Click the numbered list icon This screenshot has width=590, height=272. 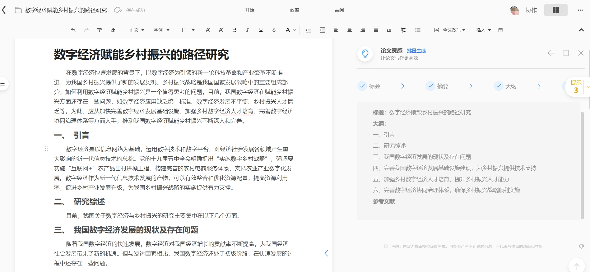coord(403,30)
